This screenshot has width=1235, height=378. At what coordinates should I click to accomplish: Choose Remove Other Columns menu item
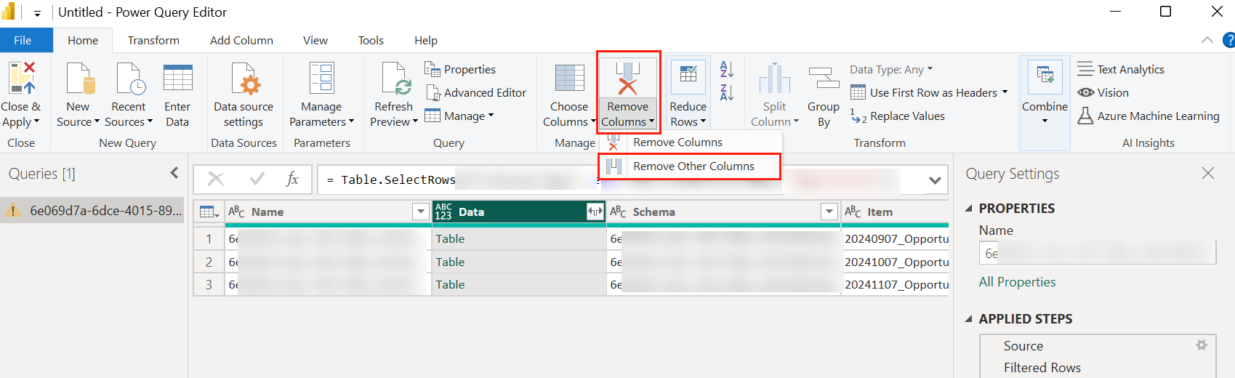coord(691,166)
